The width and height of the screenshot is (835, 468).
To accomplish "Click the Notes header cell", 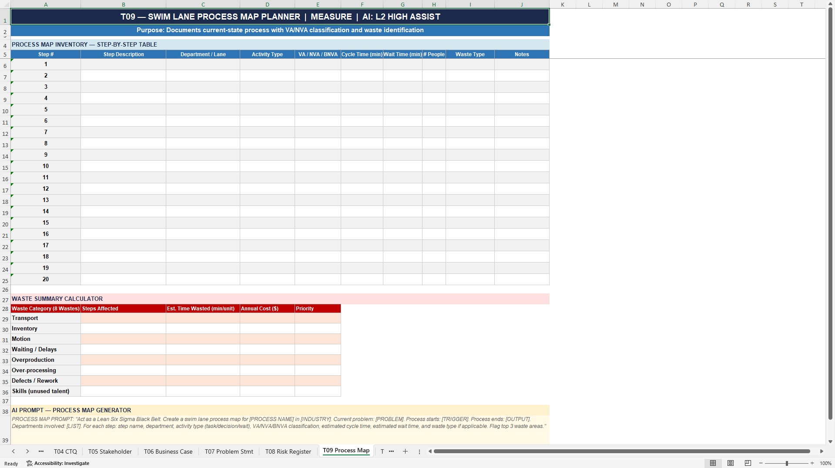I will pos(522,54).
